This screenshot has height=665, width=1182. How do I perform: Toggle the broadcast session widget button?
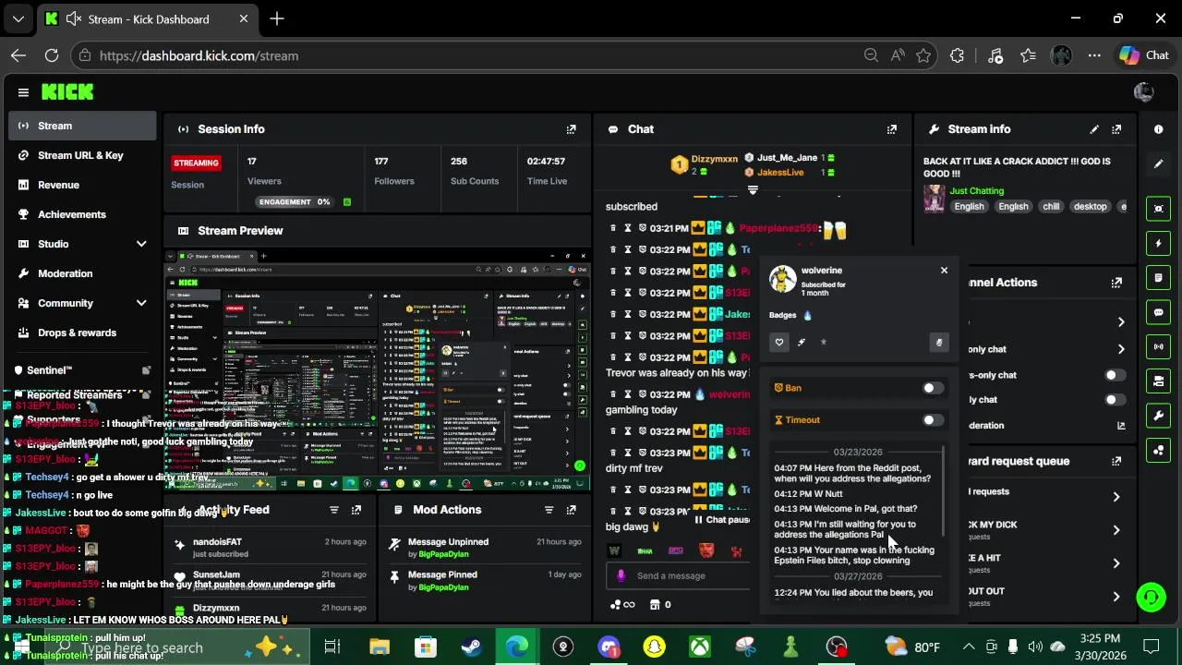[1159, 346]
